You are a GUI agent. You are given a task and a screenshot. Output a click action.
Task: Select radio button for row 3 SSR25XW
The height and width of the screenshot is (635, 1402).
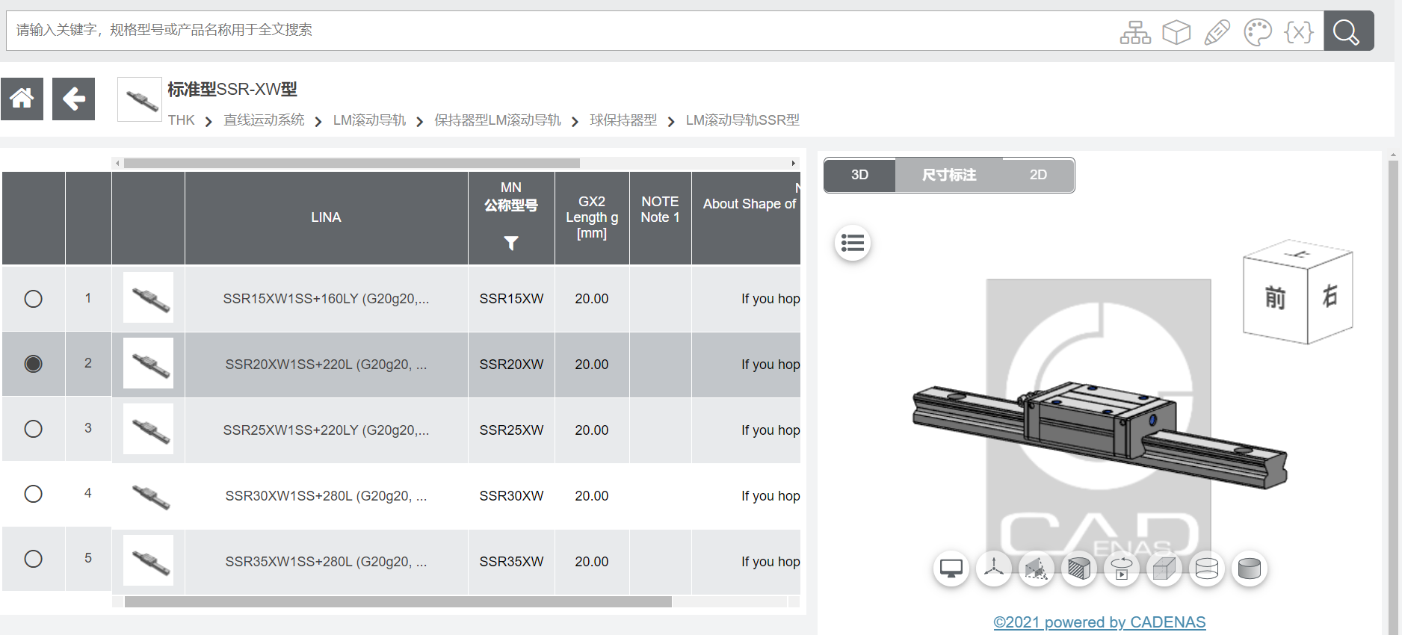coord(34,429)
